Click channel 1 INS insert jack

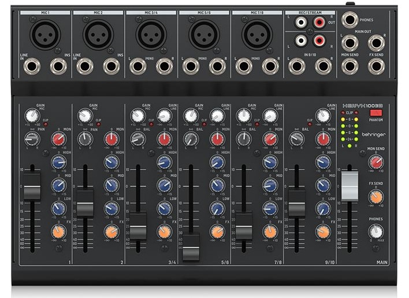click(x=58, y=66)
